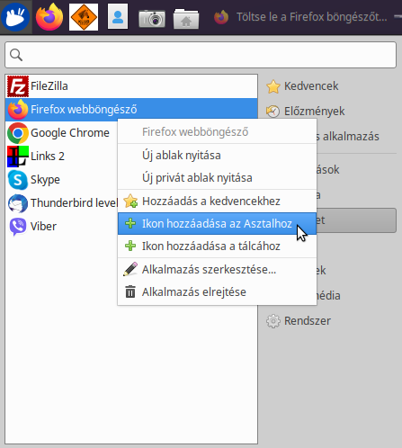Image resolution: width=402 pixels, height=448 pixels.
Task: Choose Alkalmazás elrejtése
Action: tap(218, 292)
